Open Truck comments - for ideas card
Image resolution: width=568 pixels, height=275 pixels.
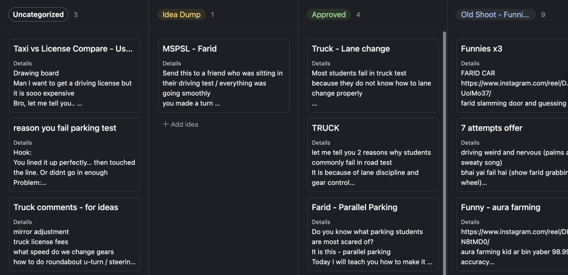(65, 207)
